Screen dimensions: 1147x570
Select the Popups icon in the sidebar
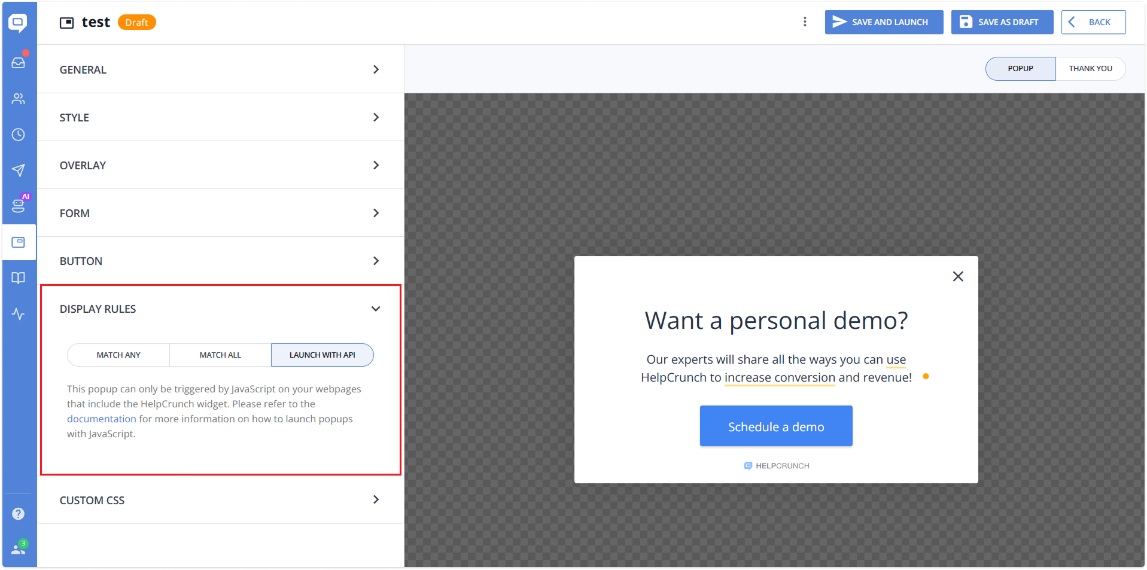pyautogui.click(x=19, y=242)
